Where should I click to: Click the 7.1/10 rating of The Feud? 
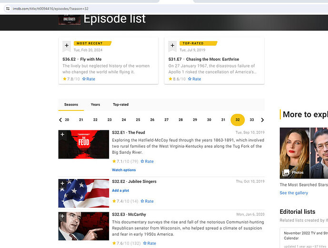(x=125, y=161)
